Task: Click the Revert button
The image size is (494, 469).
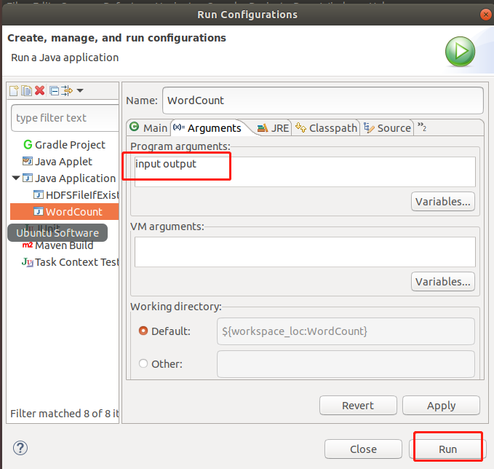Action: (358, 406)
